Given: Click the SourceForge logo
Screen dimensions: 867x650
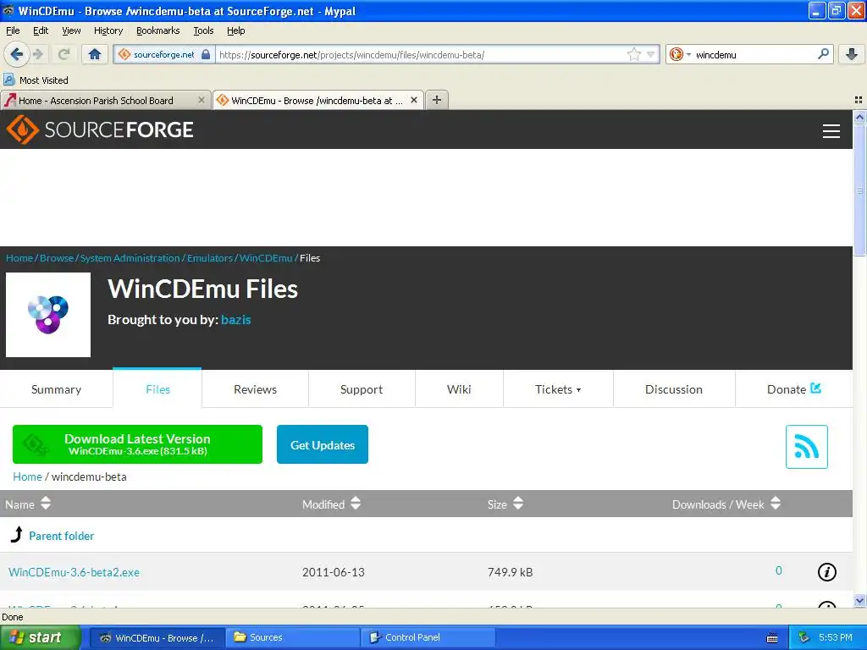Looking at the screenshot, I should click(x=100, y=129).
